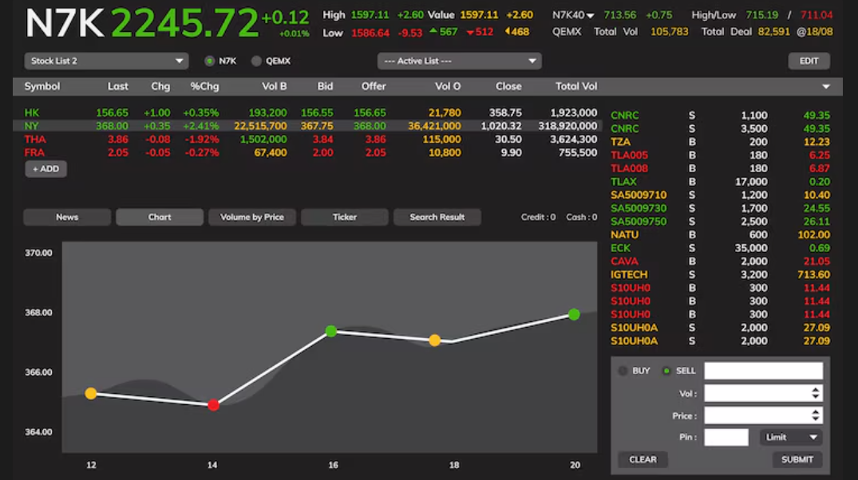Select the N7K radio button
The width and height of the screenshot is (858, 480).
(x=210, y=61)
